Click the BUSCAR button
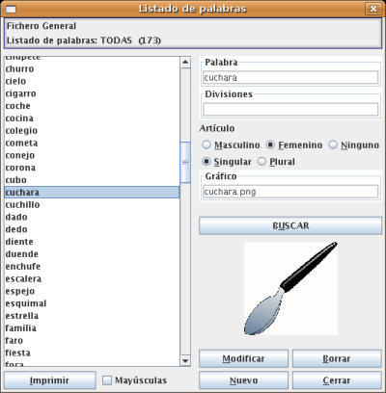Image resolution: width=386 pixels, height=393 pixels. pos(290,225)
